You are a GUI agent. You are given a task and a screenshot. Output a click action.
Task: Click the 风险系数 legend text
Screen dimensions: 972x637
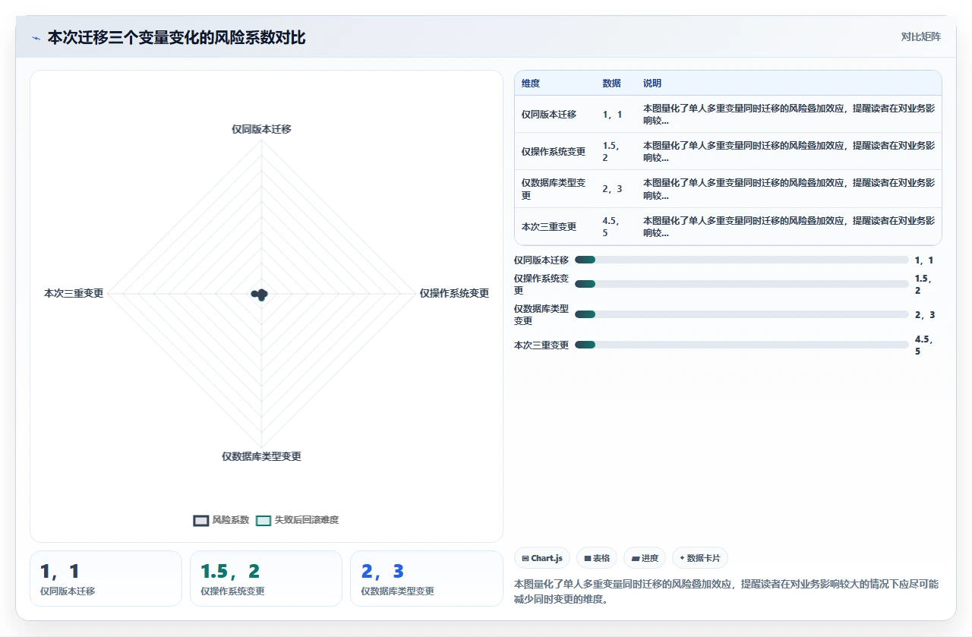point(231,520)
